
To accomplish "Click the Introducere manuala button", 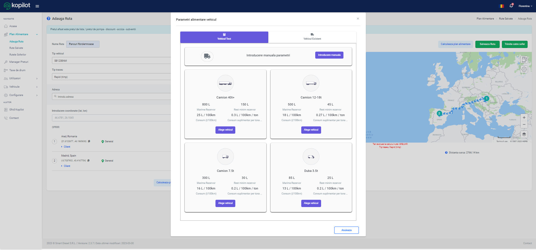I will pos(329,55).
